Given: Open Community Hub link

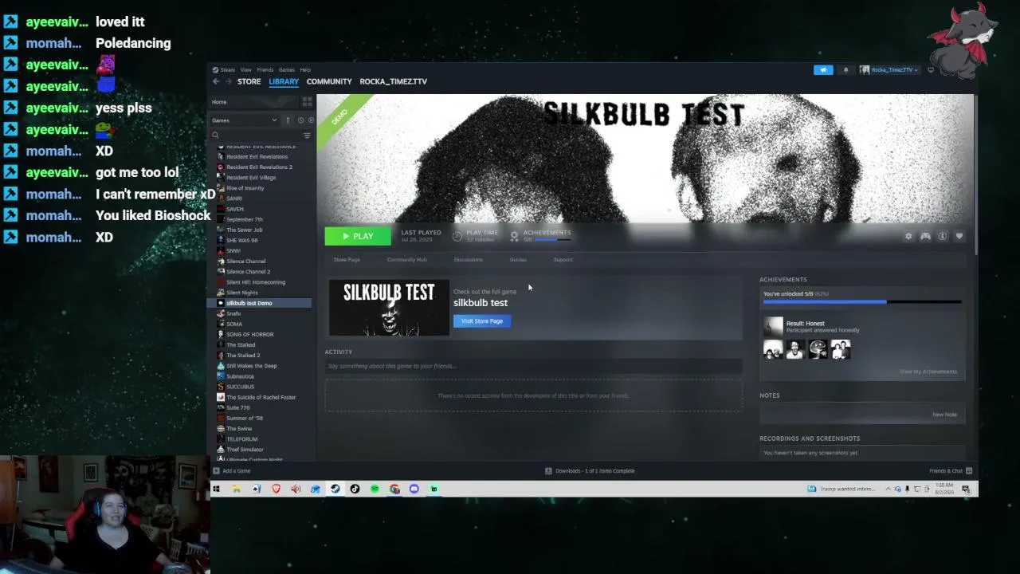Looking at the screenshot, I should tap(407, 259).
